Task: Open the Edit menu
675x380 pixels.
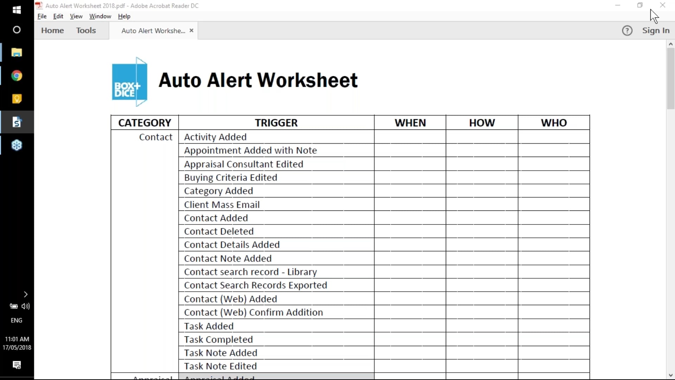Action: click(x=58, y=16)
